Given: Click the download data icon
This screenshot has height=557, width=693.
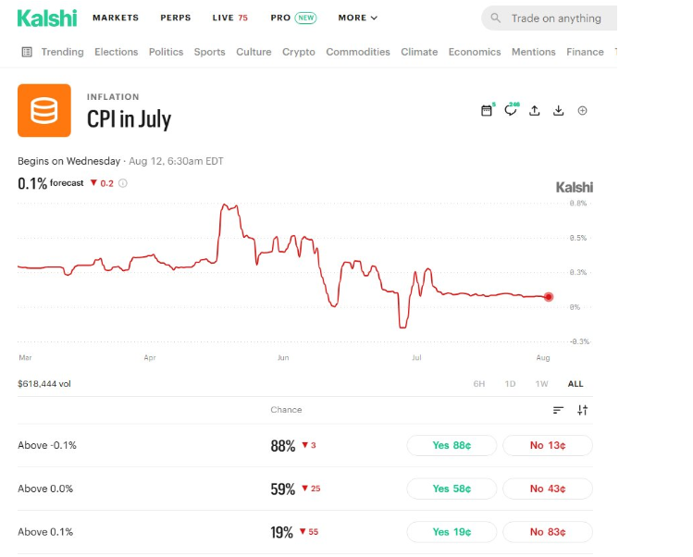Looking at the screenshot, I should [x=559, y=110].
